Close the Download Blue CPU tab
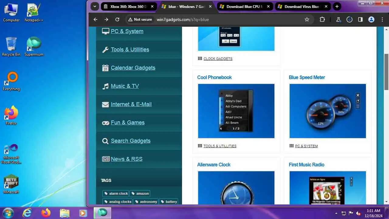The image size is (389, 219). [x=268, y=6]
